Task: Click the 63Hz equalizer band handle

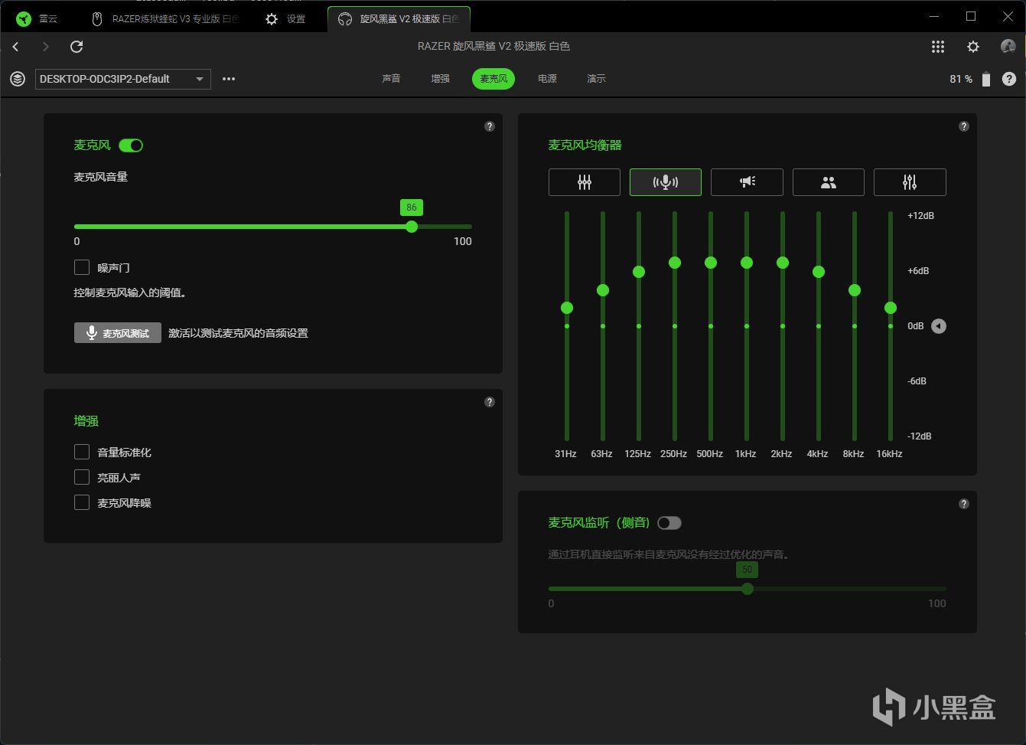Action: pyautogui.click(x=603, y=290)
